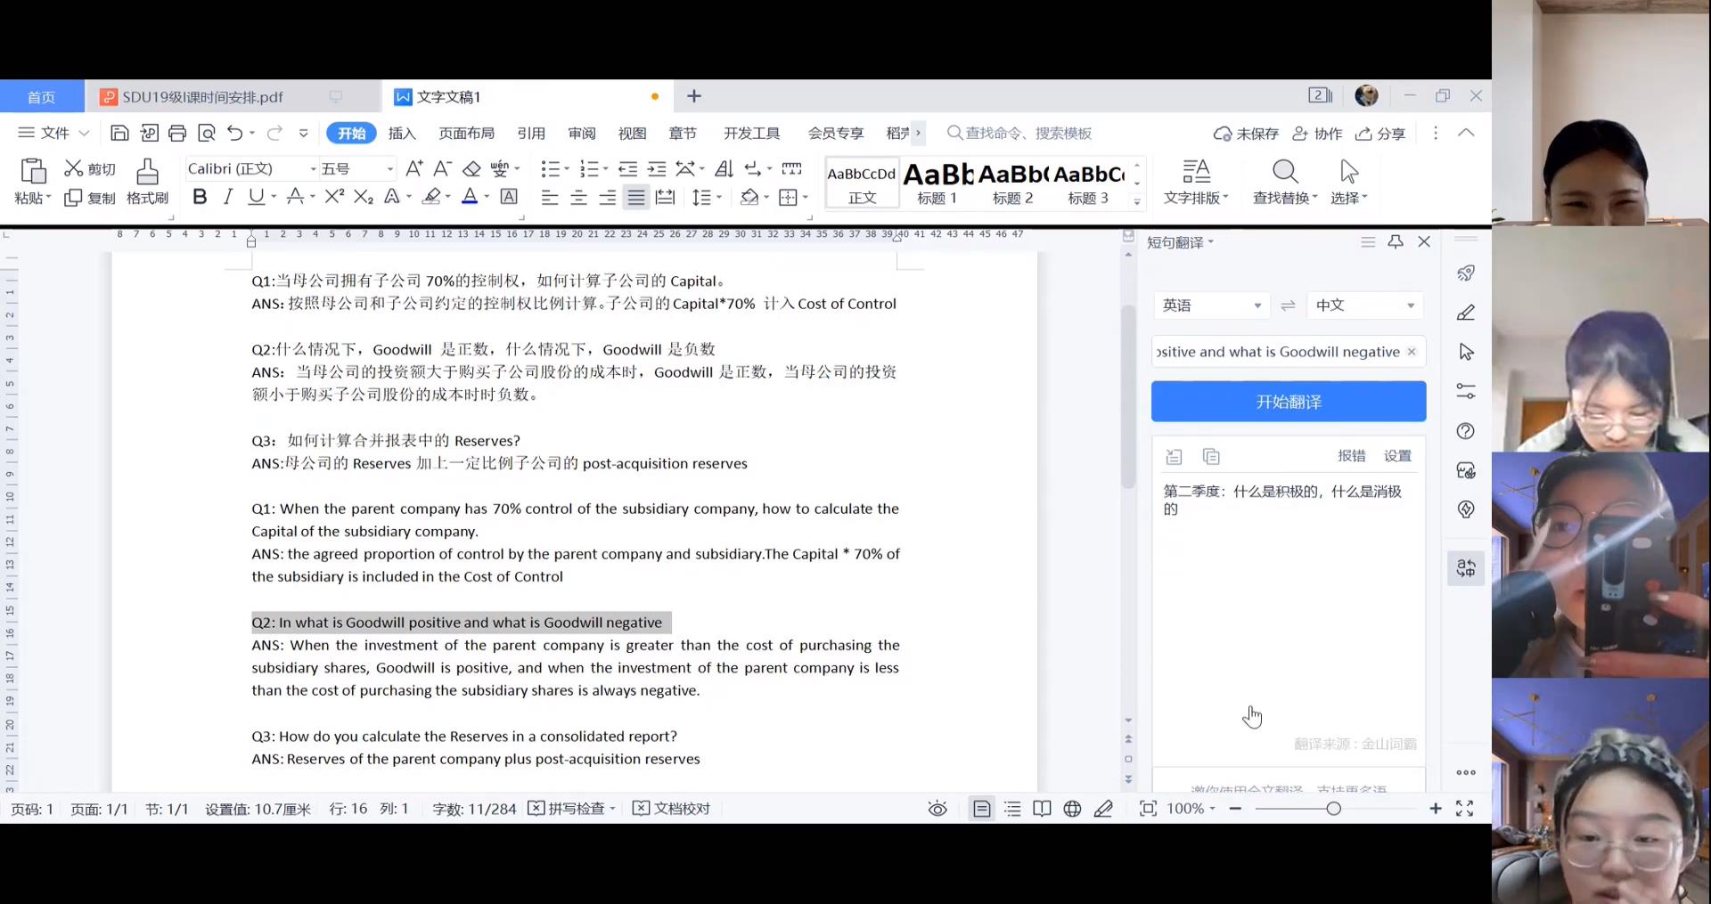The image size is (1711, 904).
Task: Click the Format Painter (格式刷) icon
Action: pos(147,171)
